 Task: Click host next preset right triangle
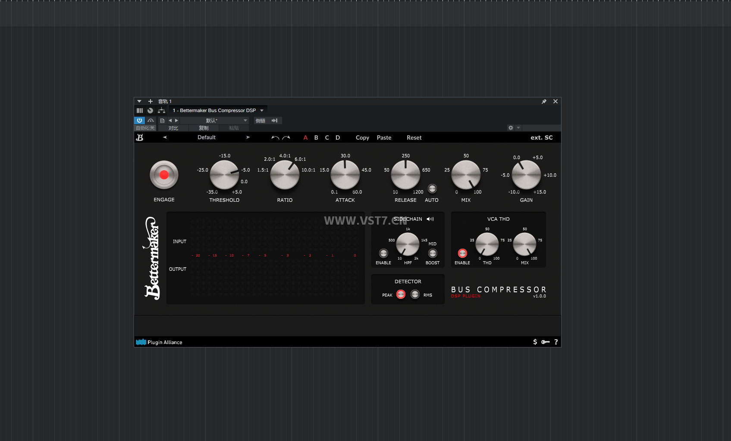coord(176,121)
